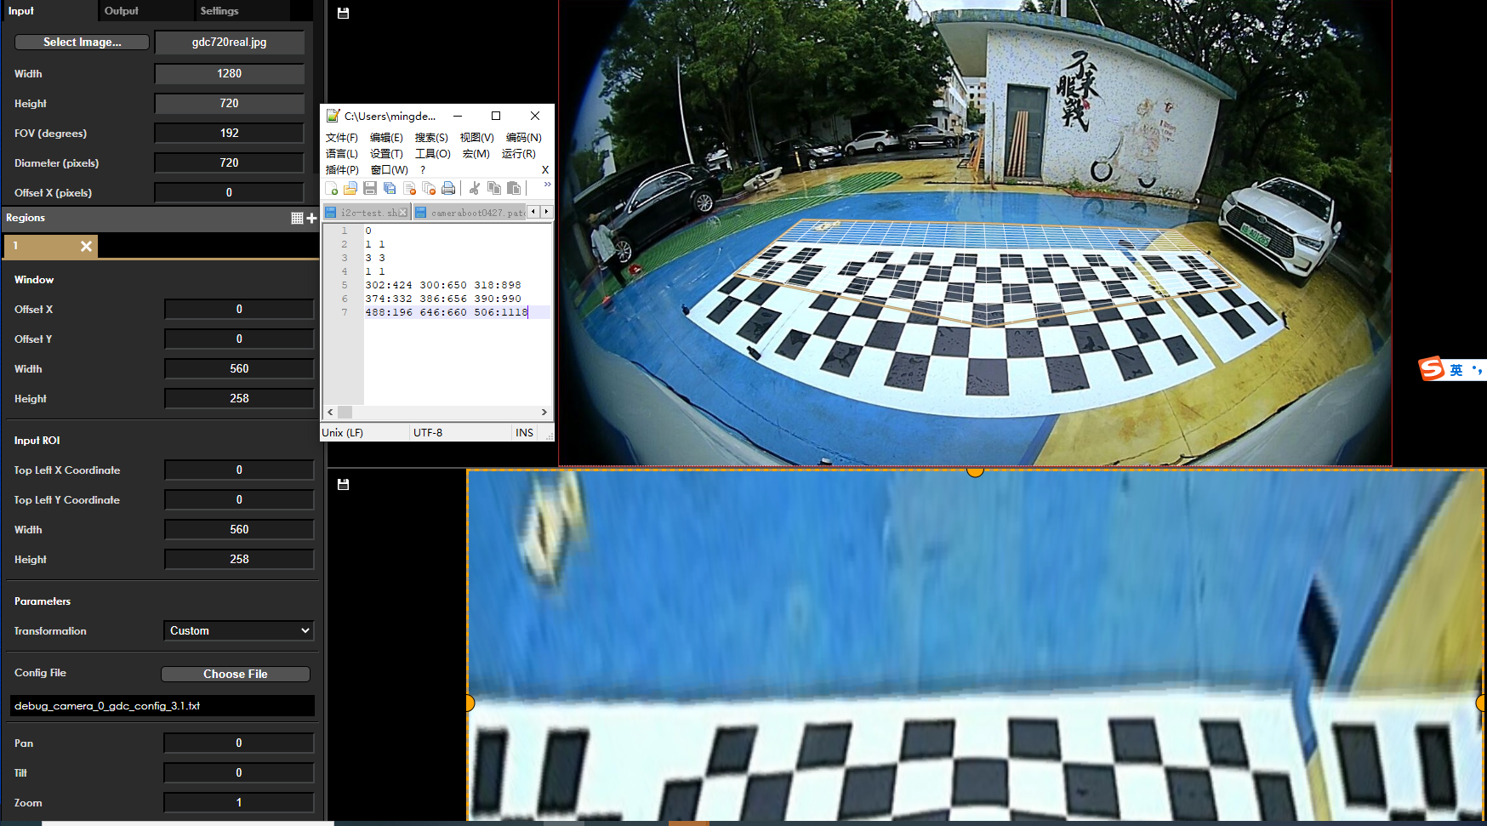
Task: Click the Cut scissors icon in Notepad++ toolbar
Action: (x=475, y=188)
